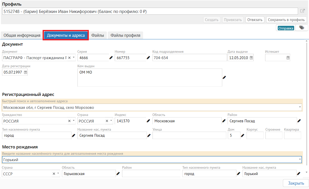309x189 pixels.
Task: Edit Кем выдан with pencil icon
Action: click(x=224, y=77)
